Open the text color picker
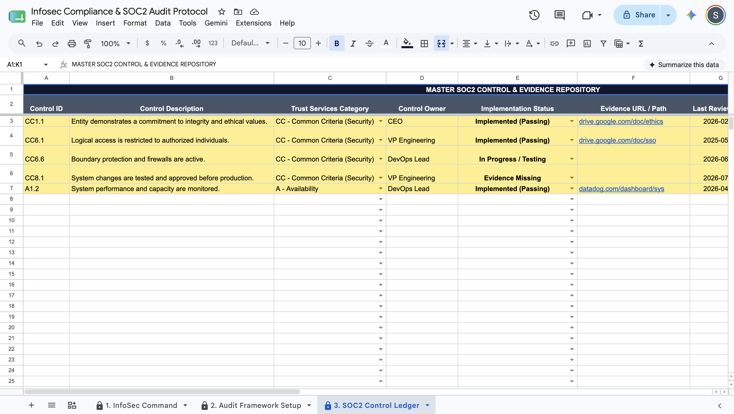This screenshot has width=734, height=414. coord(386,43)
